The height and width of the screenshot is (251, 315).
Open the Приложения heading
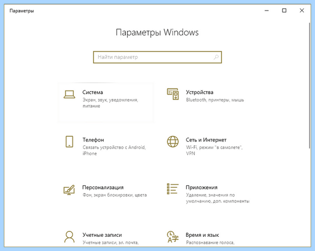202,187
